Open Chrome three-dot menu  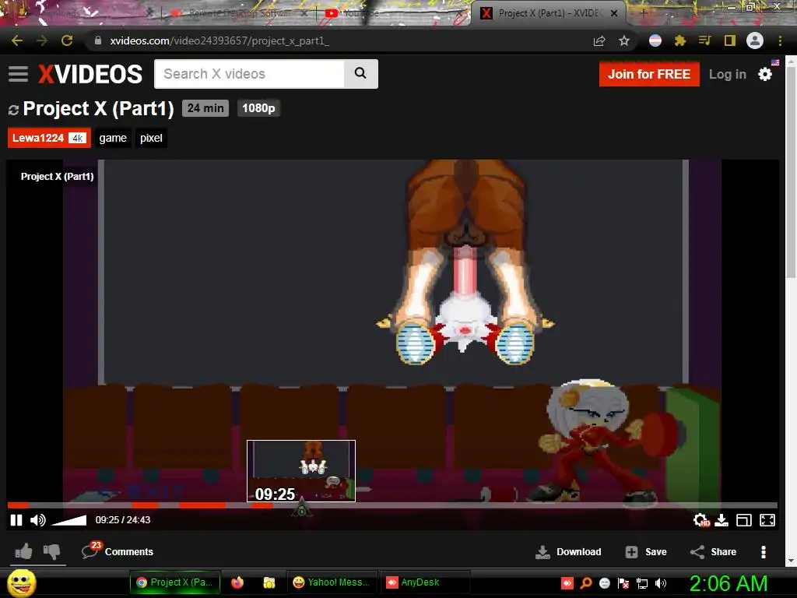click(x=780, y=40)
